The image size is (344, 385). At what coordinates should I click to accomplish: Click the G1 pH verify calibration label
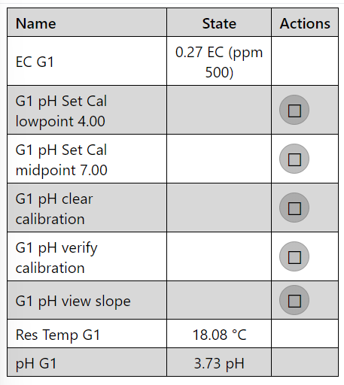(56, 258)
